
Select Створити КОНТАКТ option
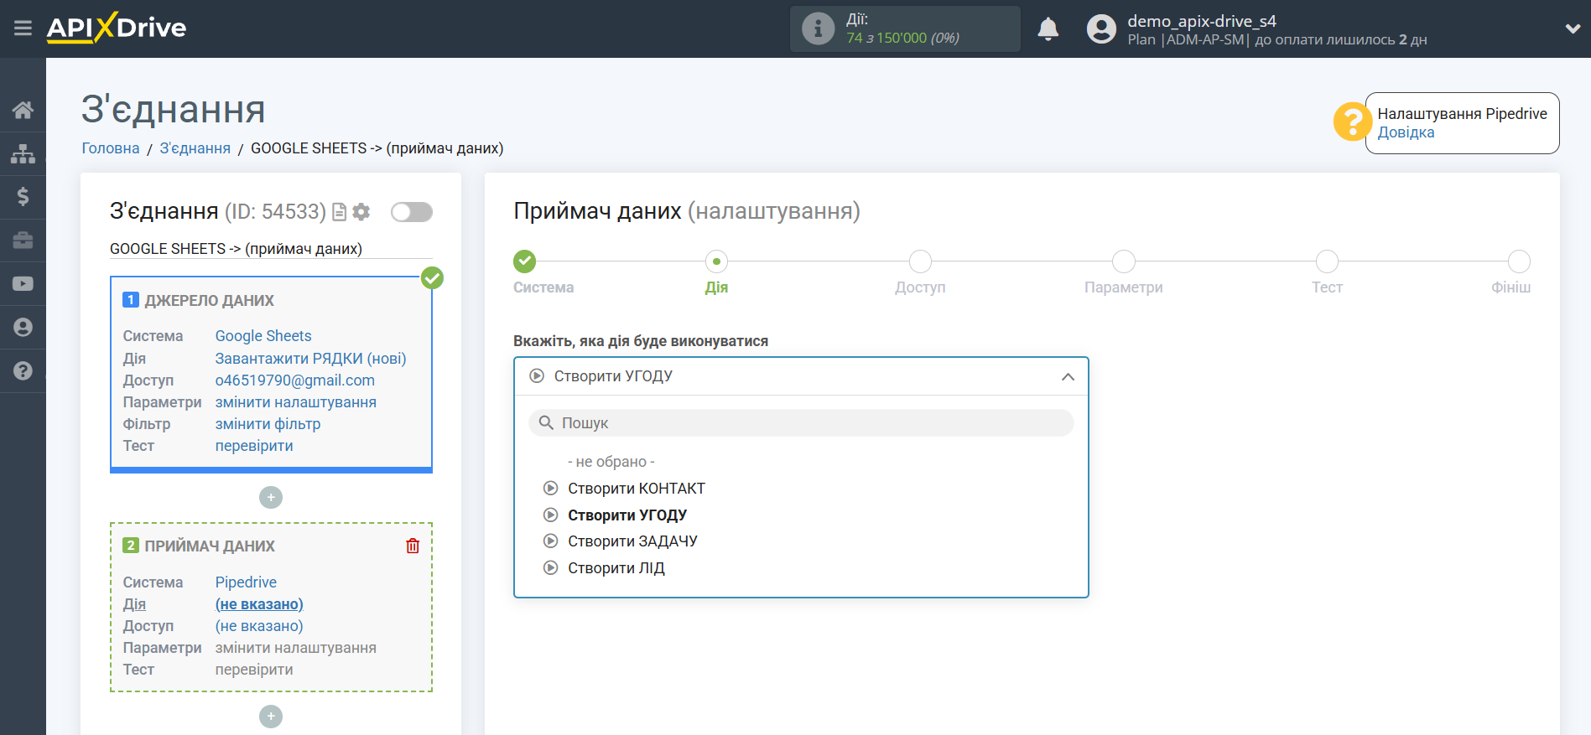tap(636, 489)
